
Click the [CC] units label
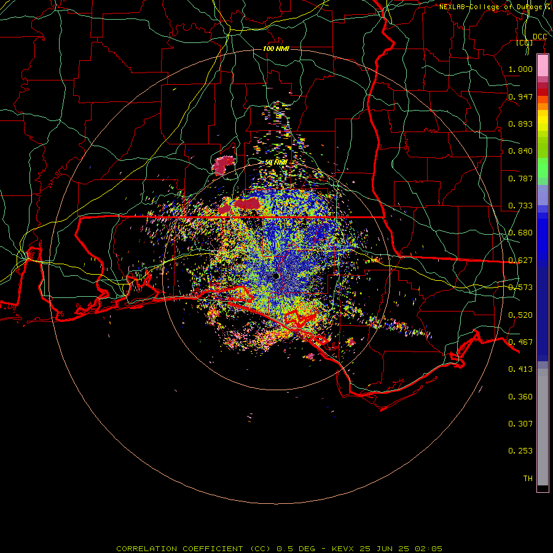tap(525, 43)
